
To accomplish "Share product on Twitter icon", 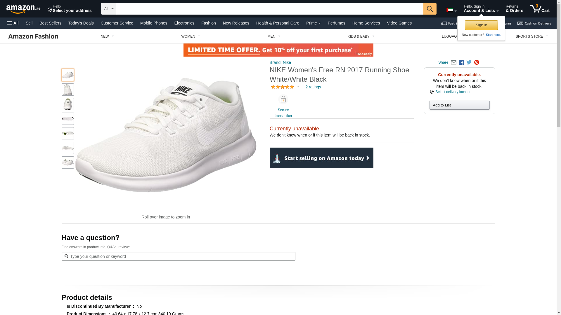I will (469, 62).
